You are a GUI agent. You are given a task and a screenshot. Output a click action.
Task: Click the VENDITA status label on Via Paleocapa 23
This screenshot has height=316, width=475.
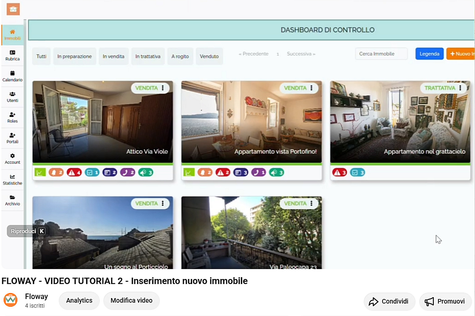pos(295,203)
